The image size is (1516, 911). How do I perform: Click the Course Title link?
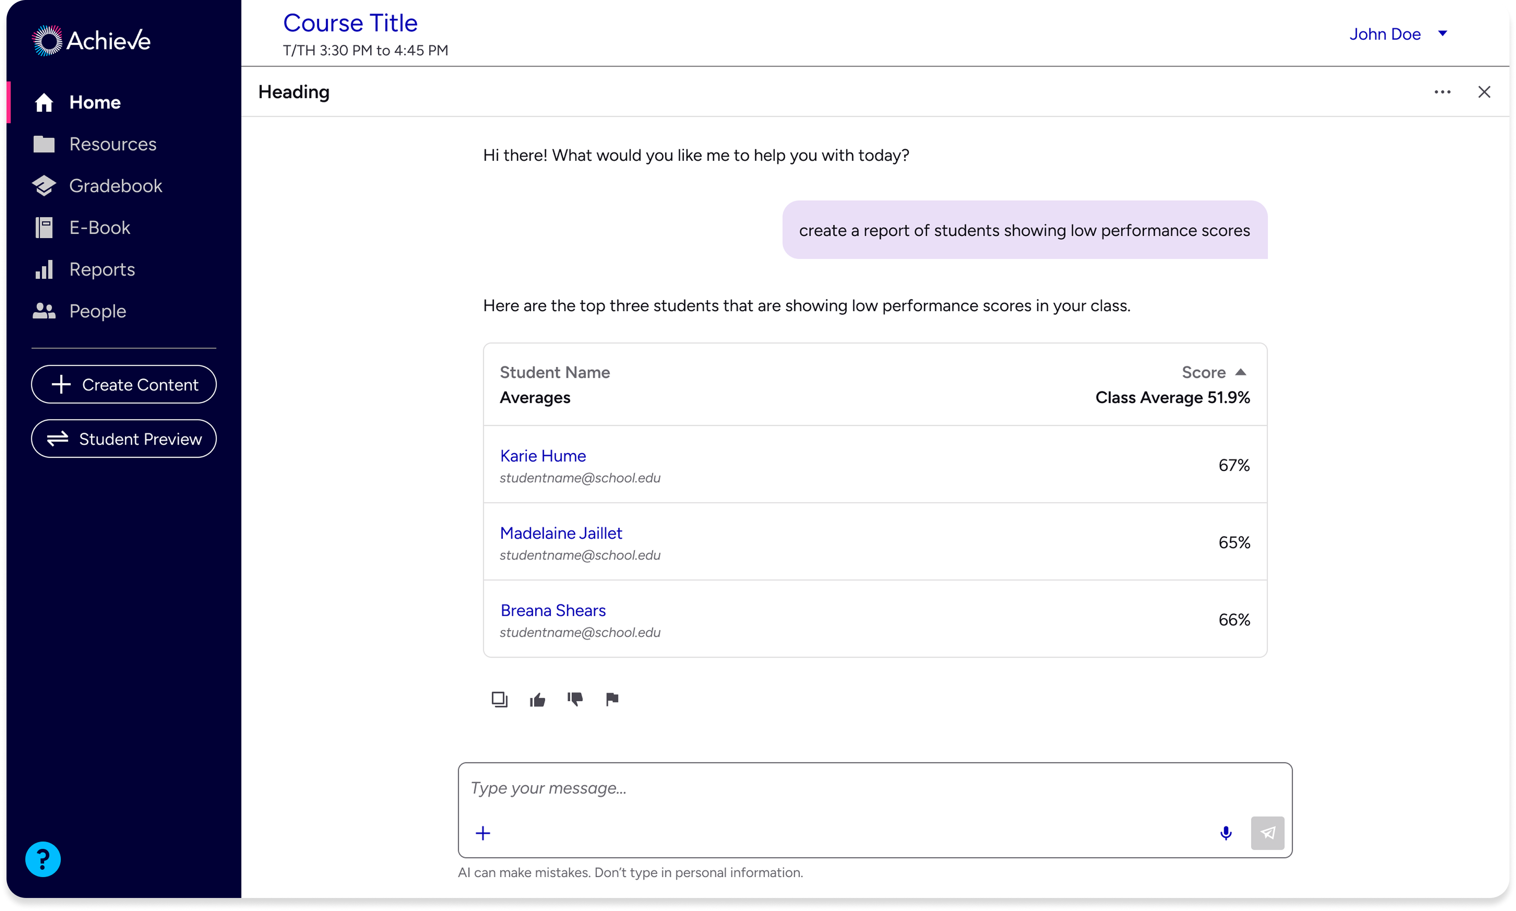tap(351, 23)
